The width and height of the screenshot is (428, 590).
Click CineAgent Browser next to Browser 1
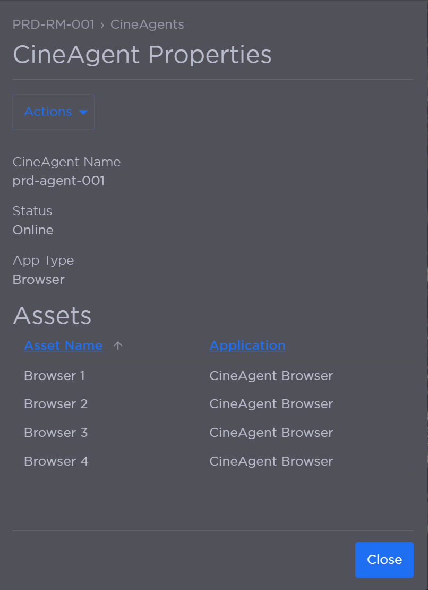click(x=271, y=376)
